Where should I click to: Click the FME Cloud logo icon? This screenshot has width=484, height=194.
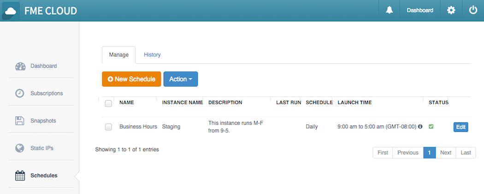[x=11, y=11]
